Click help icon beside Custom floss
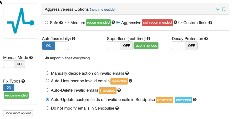This screenshot has height=119, width=232. (x=210, y=23)
